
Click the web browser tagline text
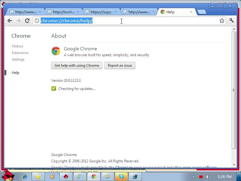107,55
